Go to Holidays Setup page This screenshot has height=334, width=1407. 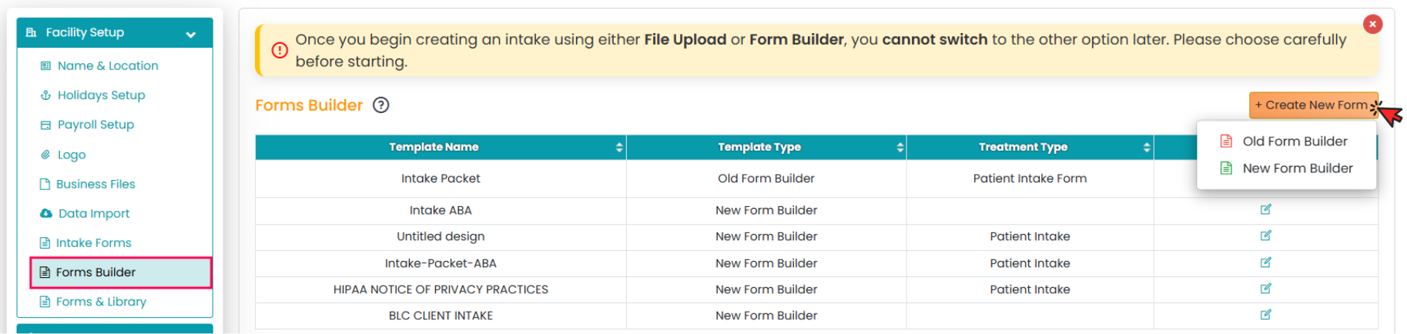click(101, 95)
